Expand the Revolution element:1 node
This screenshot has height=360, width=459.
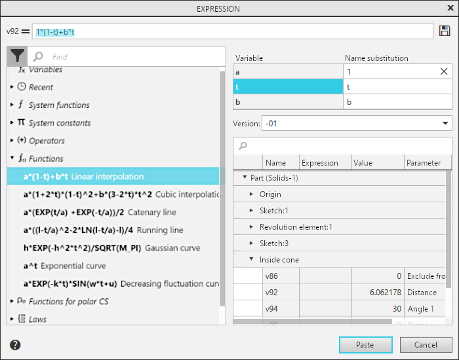coord(251,227)
